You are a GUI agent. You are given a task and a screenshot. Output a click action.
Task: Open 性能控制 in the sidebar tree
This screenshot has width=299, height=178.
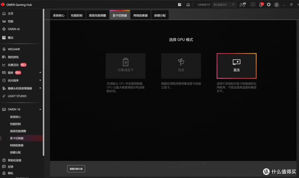tap(16, 124)
